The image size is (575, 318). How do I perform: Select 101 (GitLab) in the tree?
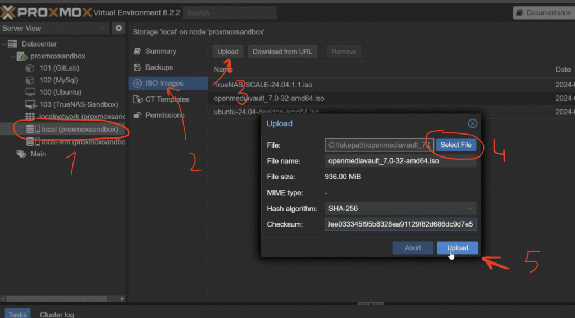point(60,68)
